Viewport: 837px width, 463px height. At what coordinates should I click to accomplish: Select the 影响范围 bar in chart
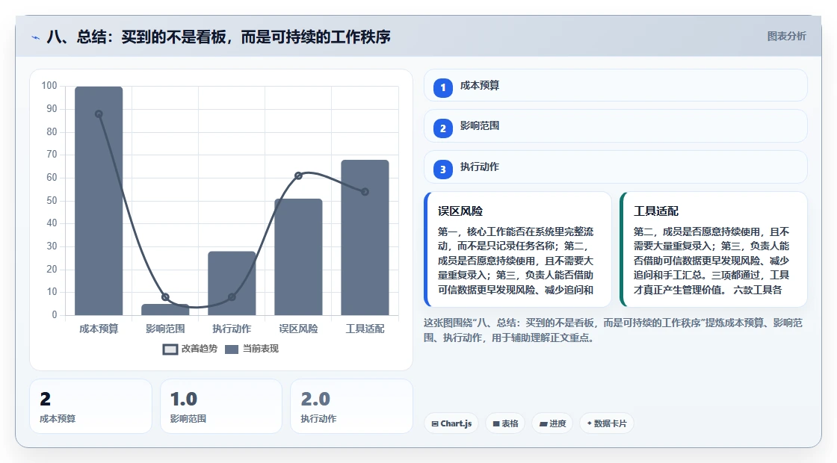pyautogui.click(x=165, y=310)
